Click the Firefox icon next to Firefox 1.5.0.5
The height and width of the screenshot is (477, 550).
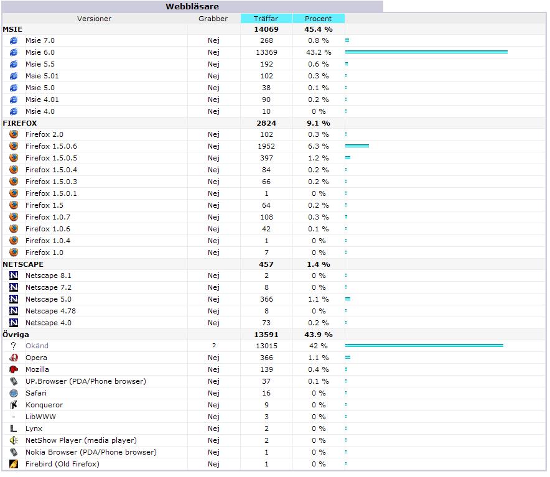coord(14,158)
